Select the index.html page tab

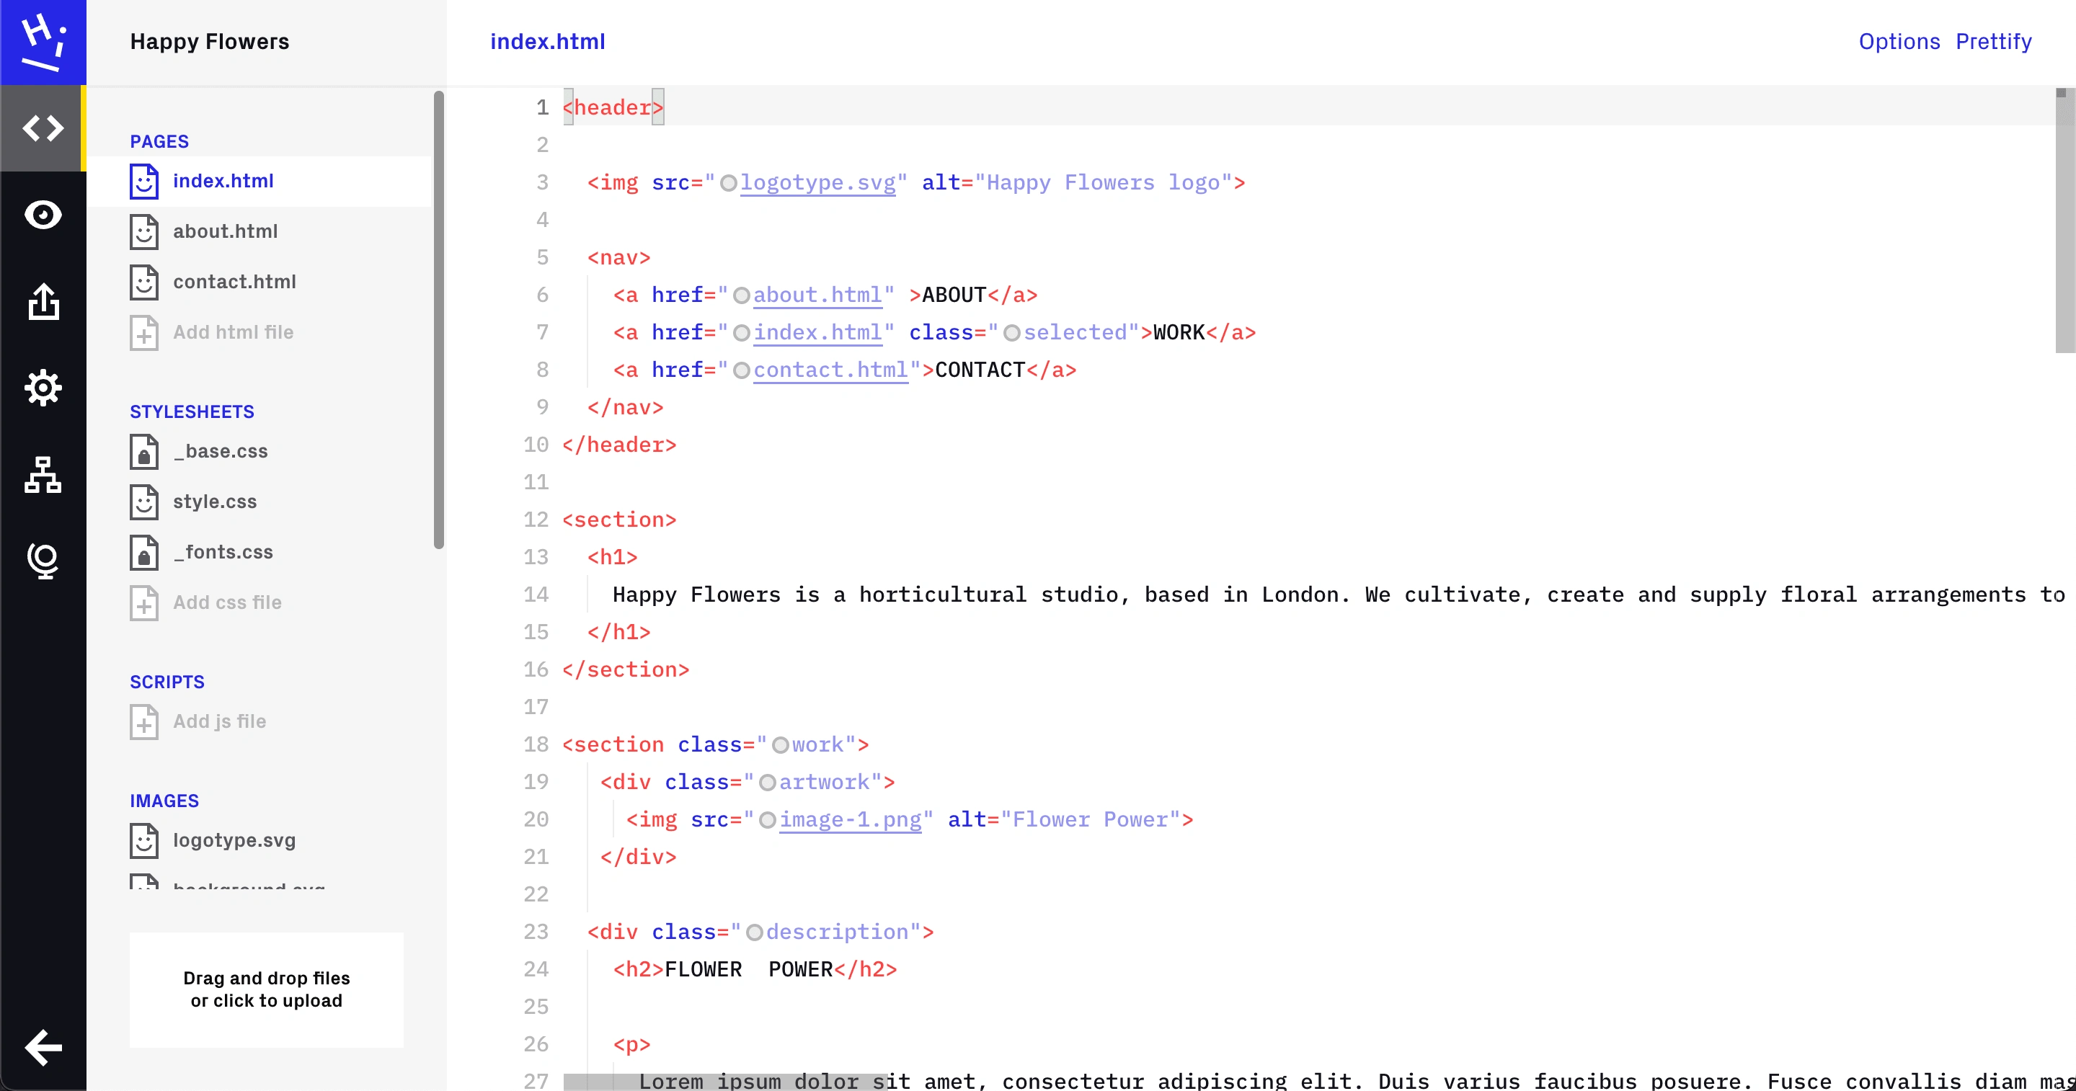(223, 179)
